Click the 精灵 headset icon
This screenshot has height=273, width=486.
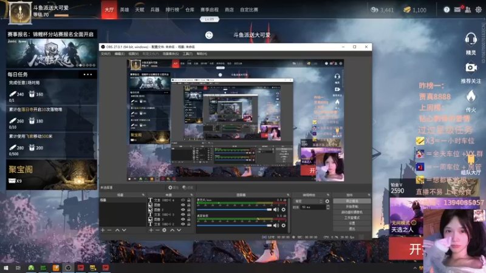pos(471,39)
